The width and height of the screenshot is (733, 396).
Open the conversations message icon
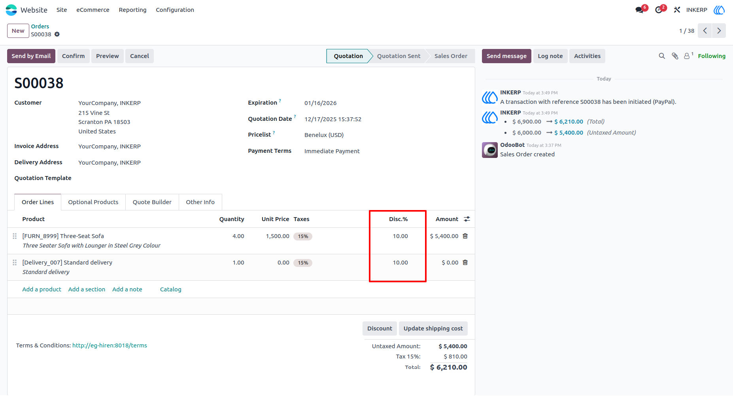[640, 10]
